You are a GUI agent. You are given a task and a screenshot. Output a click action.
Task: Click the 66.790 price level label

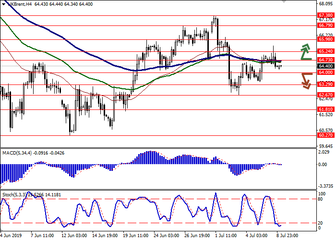tap(325, 25)
